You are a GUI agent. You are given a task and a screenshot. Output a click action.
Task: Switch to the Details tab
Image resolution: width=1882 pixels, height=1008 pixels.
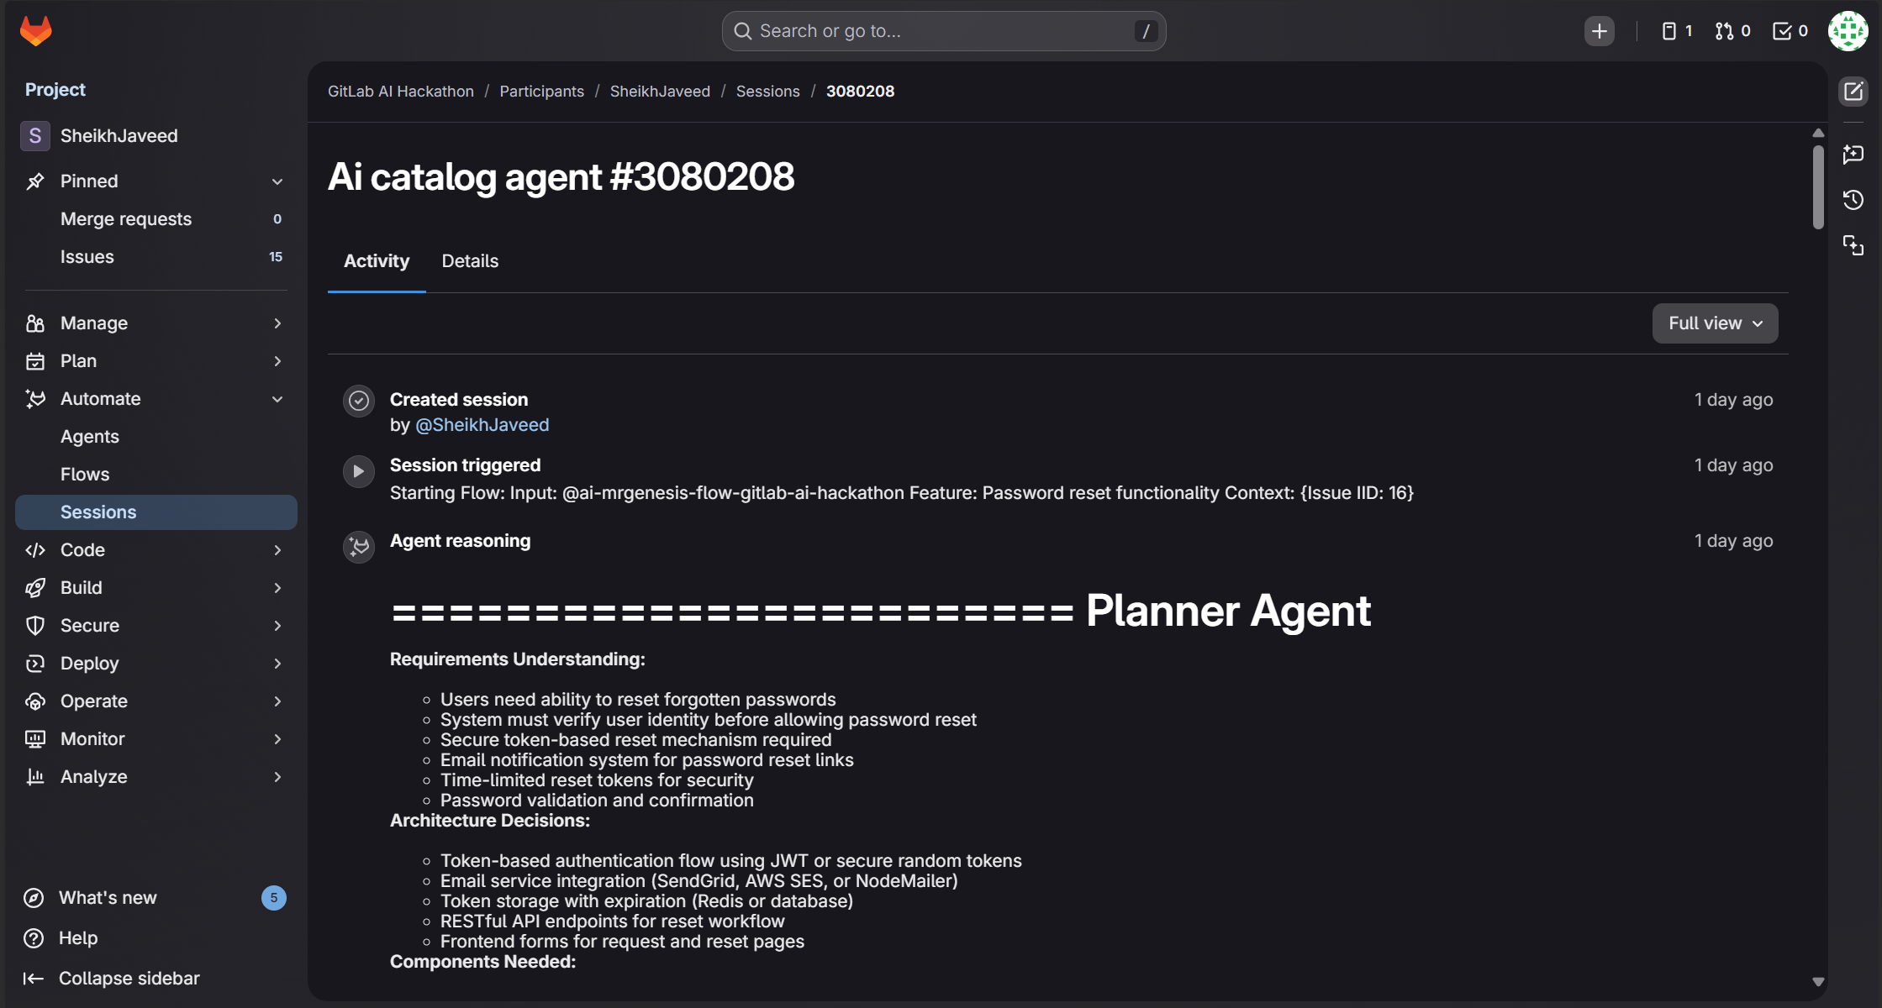[x=470, y=261]
